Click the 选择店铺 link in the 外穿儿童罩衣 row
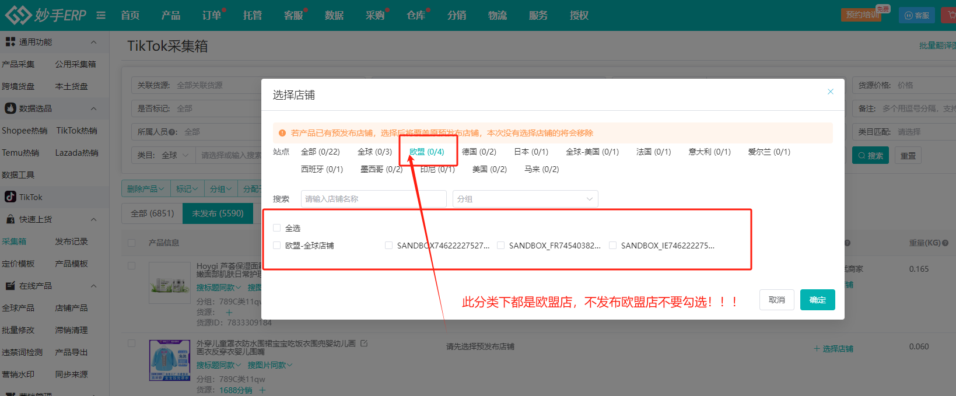Image resolution: width=956 pixels, height=396 pixels. pyautogui.click(x=834, y=349)
